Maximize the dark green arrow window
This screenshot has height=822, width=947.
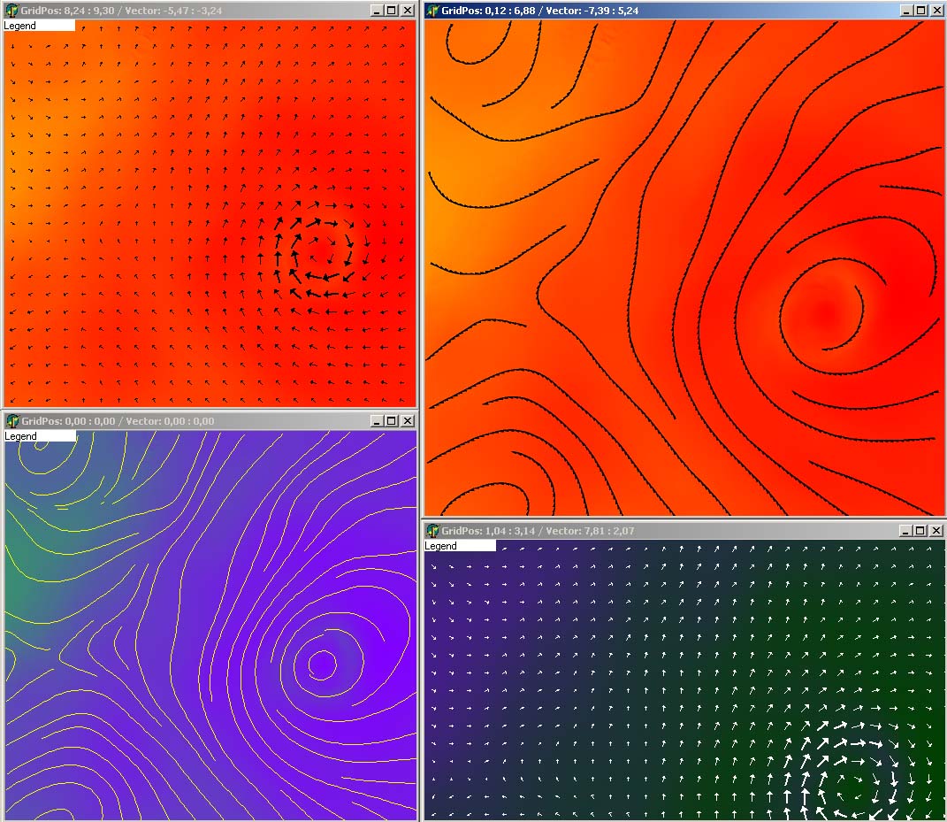pyautogui.click(x=920, y=531)
